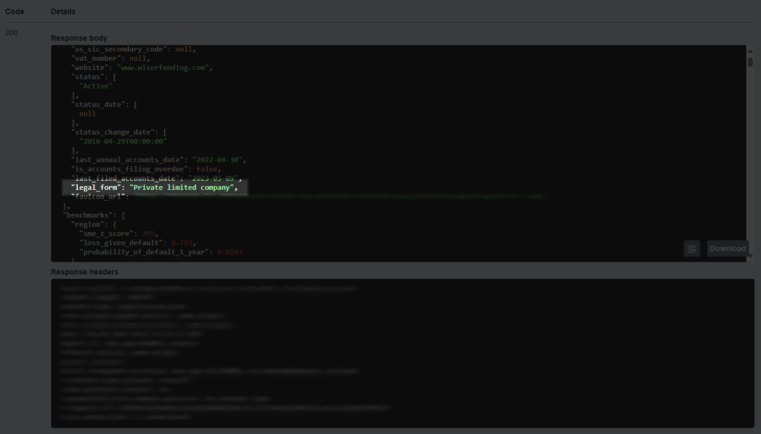
Task: Click the "loss_given_default" key
Action: pyautogui.click(x=121, y=243)
